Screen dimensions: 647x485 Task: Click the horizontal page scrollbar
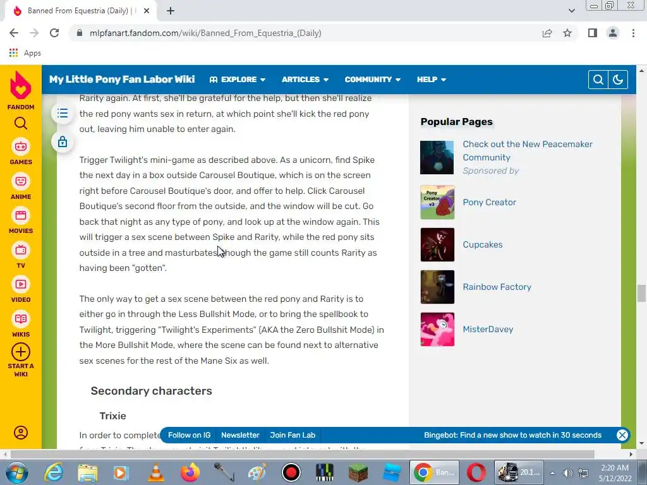[302, 455]
